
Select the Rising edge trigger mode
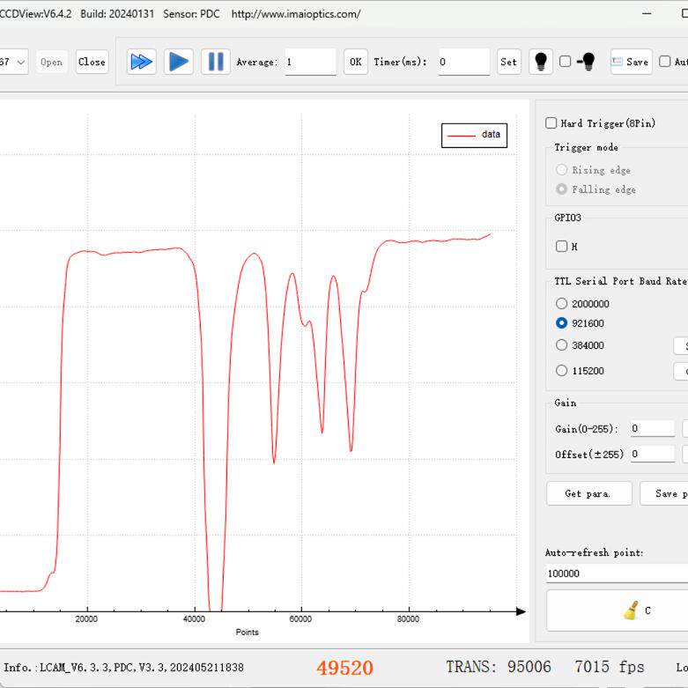[x=561, y=169]
